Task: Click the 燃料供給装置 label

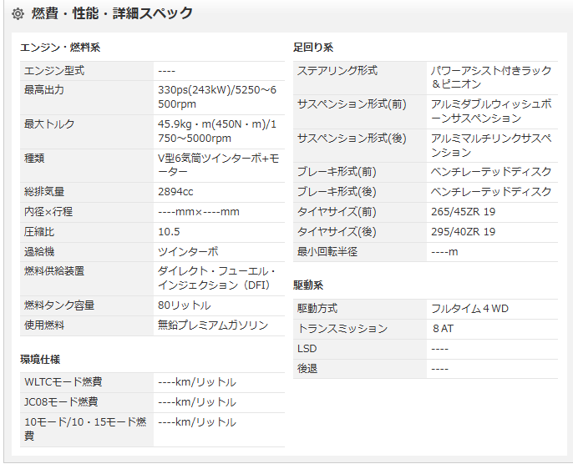Action: (x=54, y=271)
